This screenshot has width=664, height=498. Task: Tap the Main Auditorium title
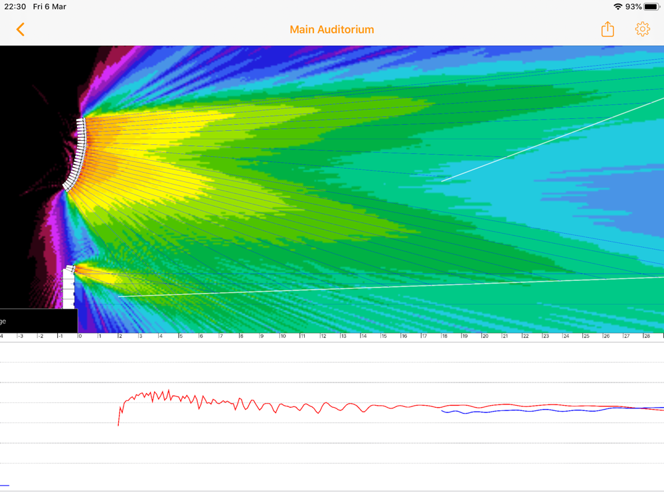tap(331, 30)
